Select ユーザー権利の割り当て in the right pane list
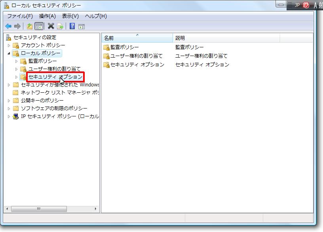 (x=136, y=56)
